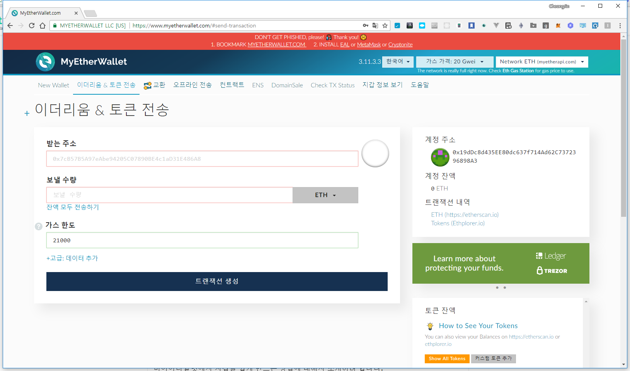Focus the 받는 주소 recipient address field
Image resolution: width=630 pixels, height=371 pixels.
coord(202,159)
